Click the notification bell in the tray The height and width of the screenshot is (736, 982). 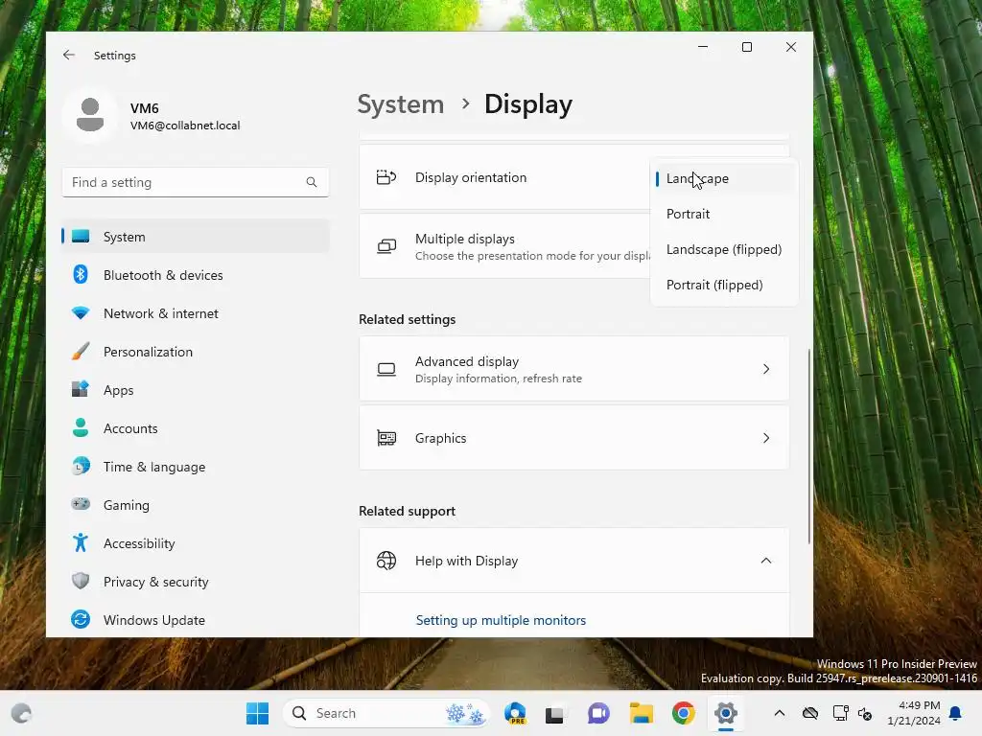tap(956, 713)
